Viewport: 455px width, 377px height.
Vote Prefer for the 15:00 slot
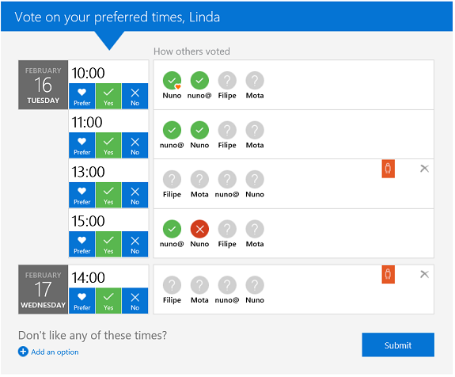tap(82, 245)
